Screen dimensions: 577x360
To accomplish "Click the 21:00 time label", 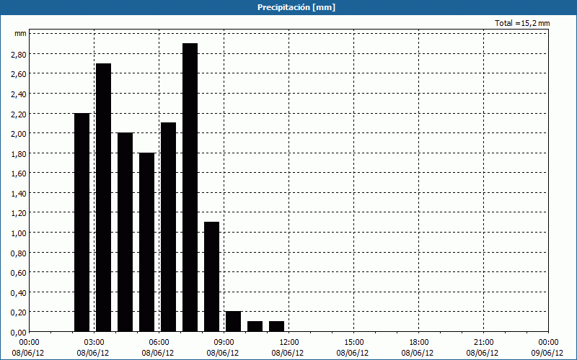I will point(483,343).
